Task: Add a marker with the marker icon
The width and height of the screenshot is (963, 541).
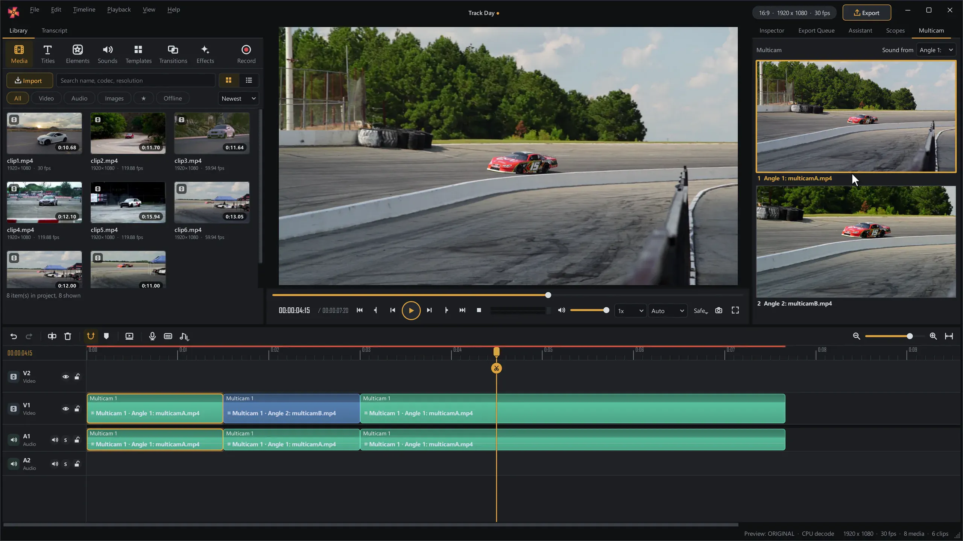Action: click(106, 336)
